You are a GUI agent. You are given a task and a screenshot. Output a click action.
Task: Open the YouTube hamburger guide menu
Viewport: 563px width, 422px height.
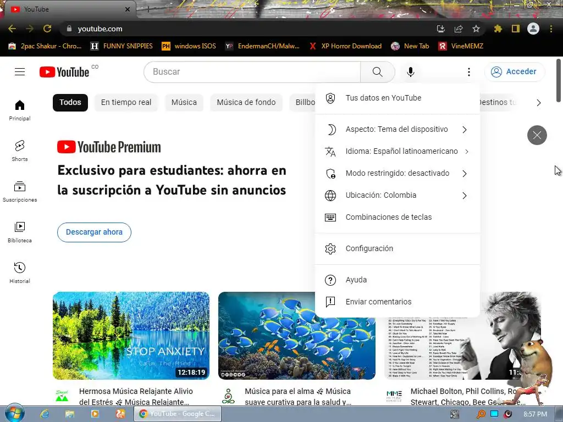pos(20,72)
